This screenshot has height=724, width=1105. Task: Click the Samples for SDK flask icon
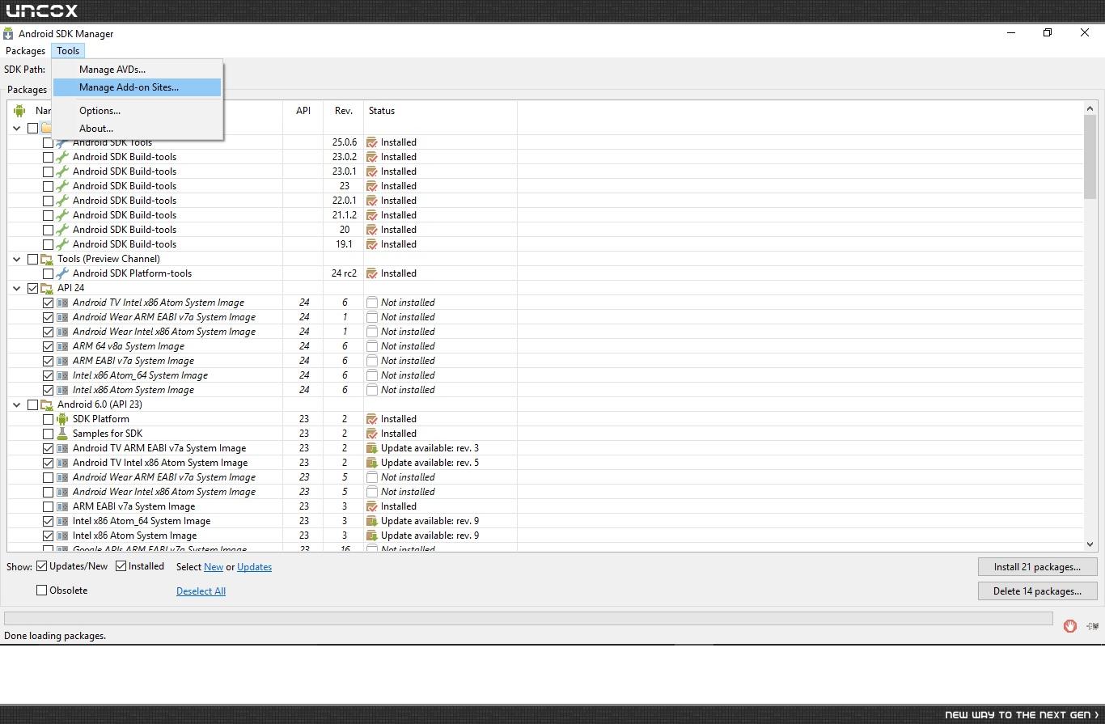pos(62,434)
